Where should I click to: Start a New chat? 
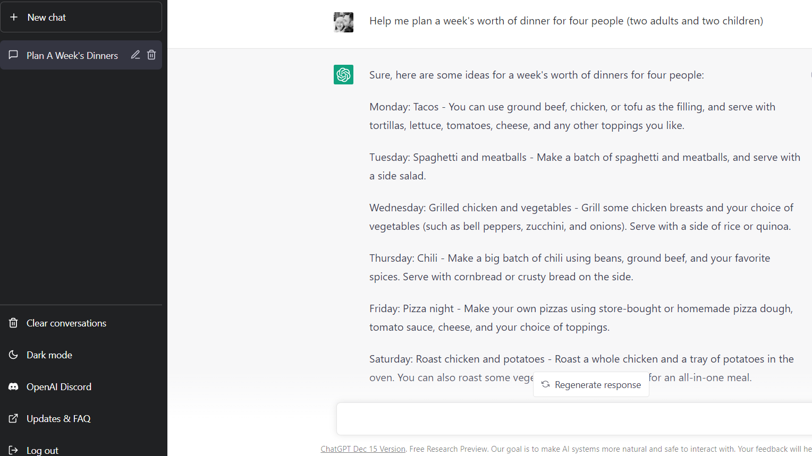tap(81, 17)
